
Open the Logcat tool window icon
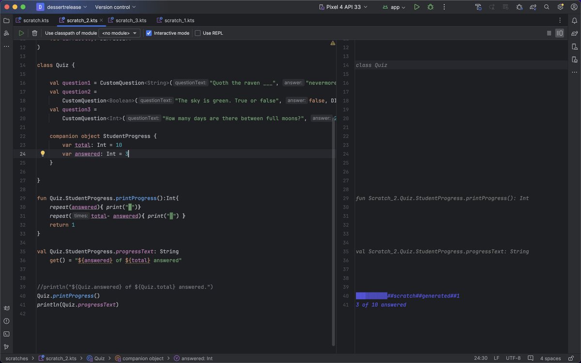pos(6,308)
